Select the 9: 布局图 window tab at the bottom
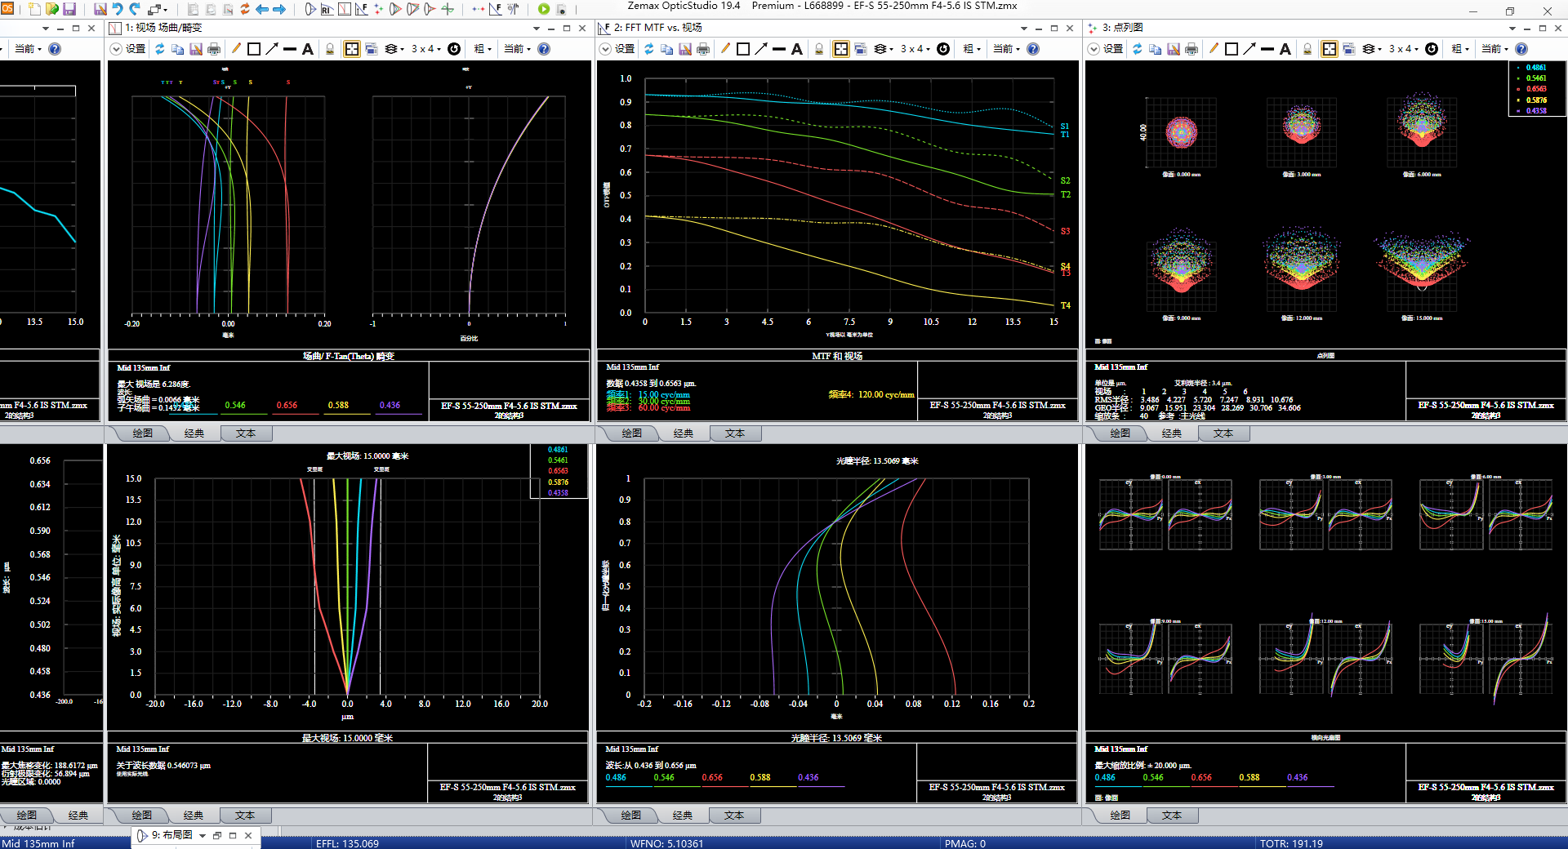 pos(171,835)
